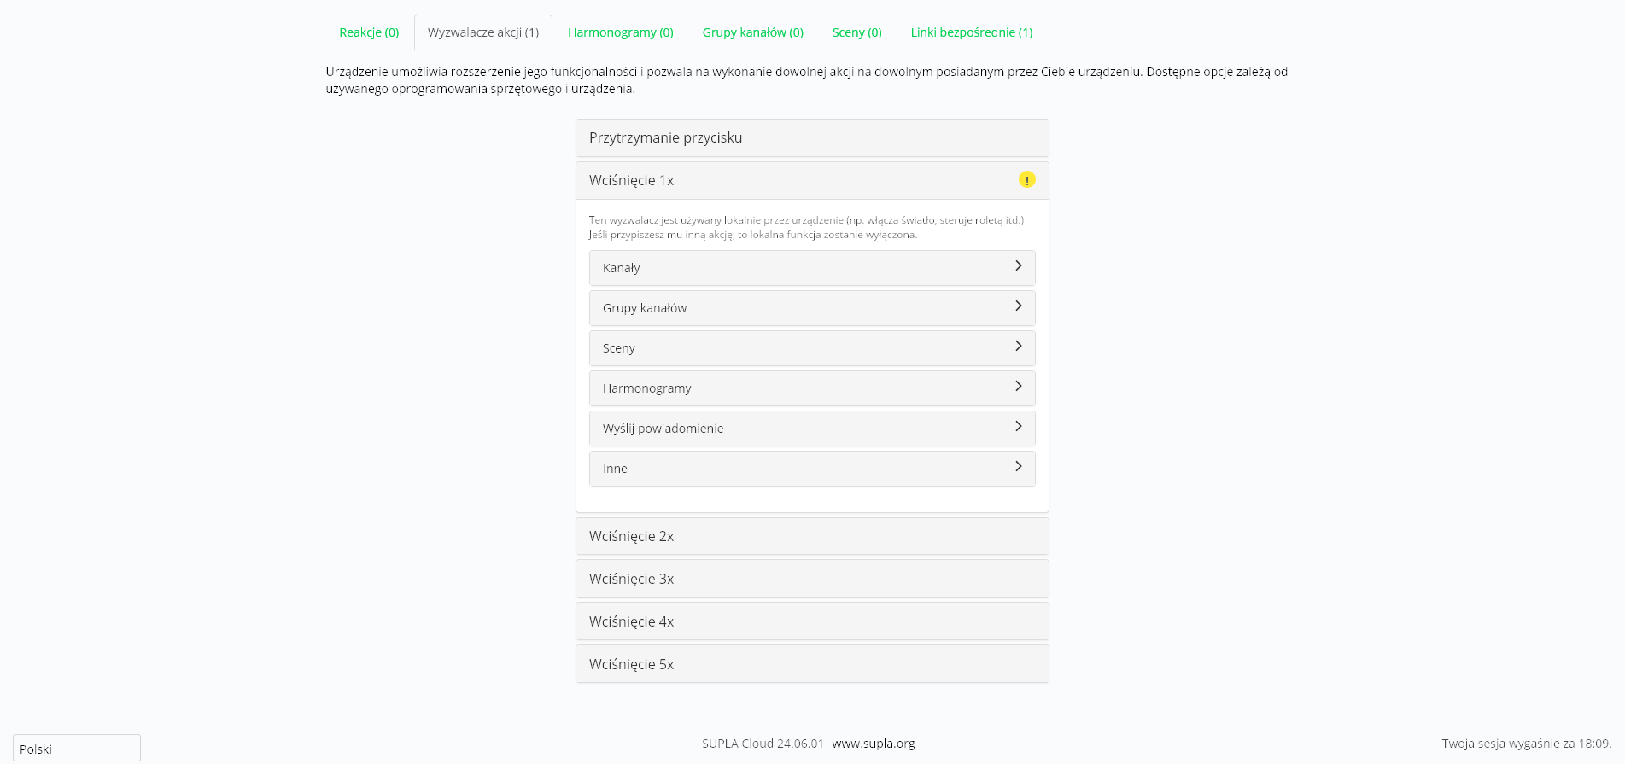Expand the Wciśnięcie 3x panel
The width and height of the screenshot is (1625, 764).
point(812,579)
